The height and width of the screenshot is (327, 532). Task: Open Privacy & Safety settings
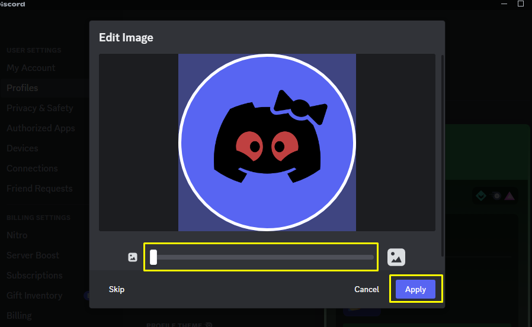pos(40,108)
